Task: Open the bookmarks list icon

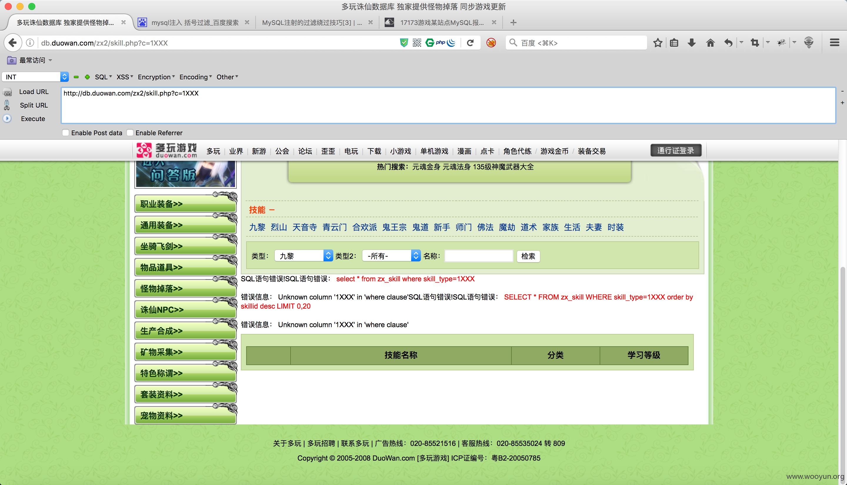Action: 674,43
